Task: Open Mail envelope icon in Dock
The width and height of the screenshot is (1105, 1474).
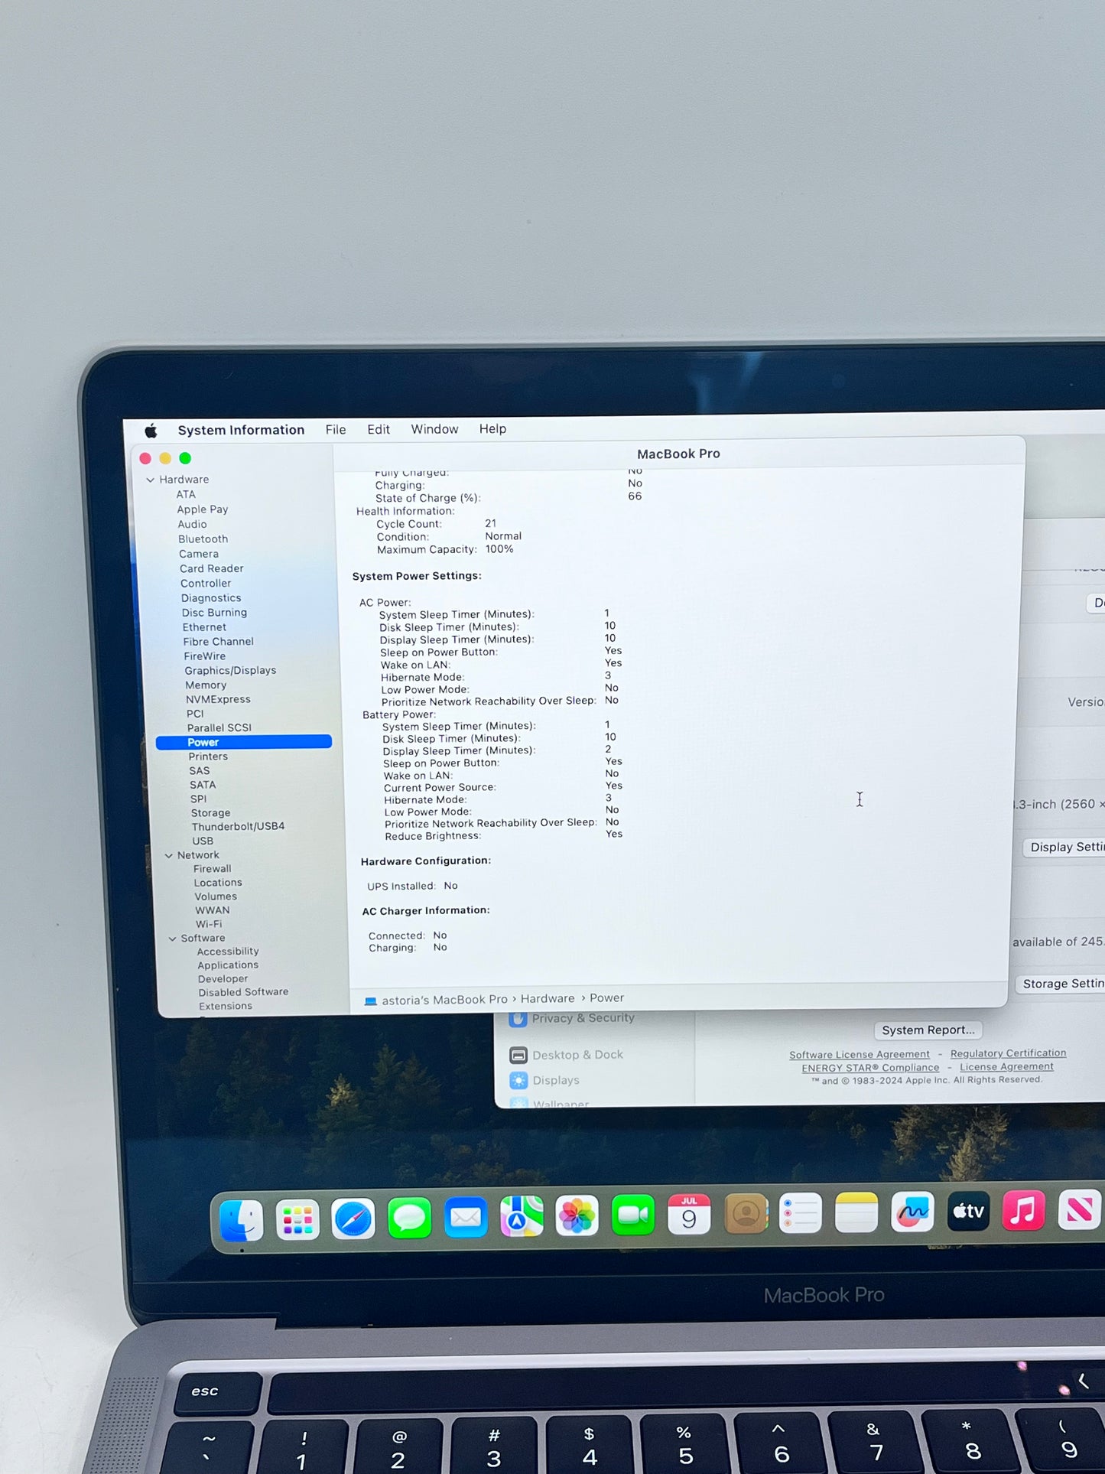Action: point(466,1217)
